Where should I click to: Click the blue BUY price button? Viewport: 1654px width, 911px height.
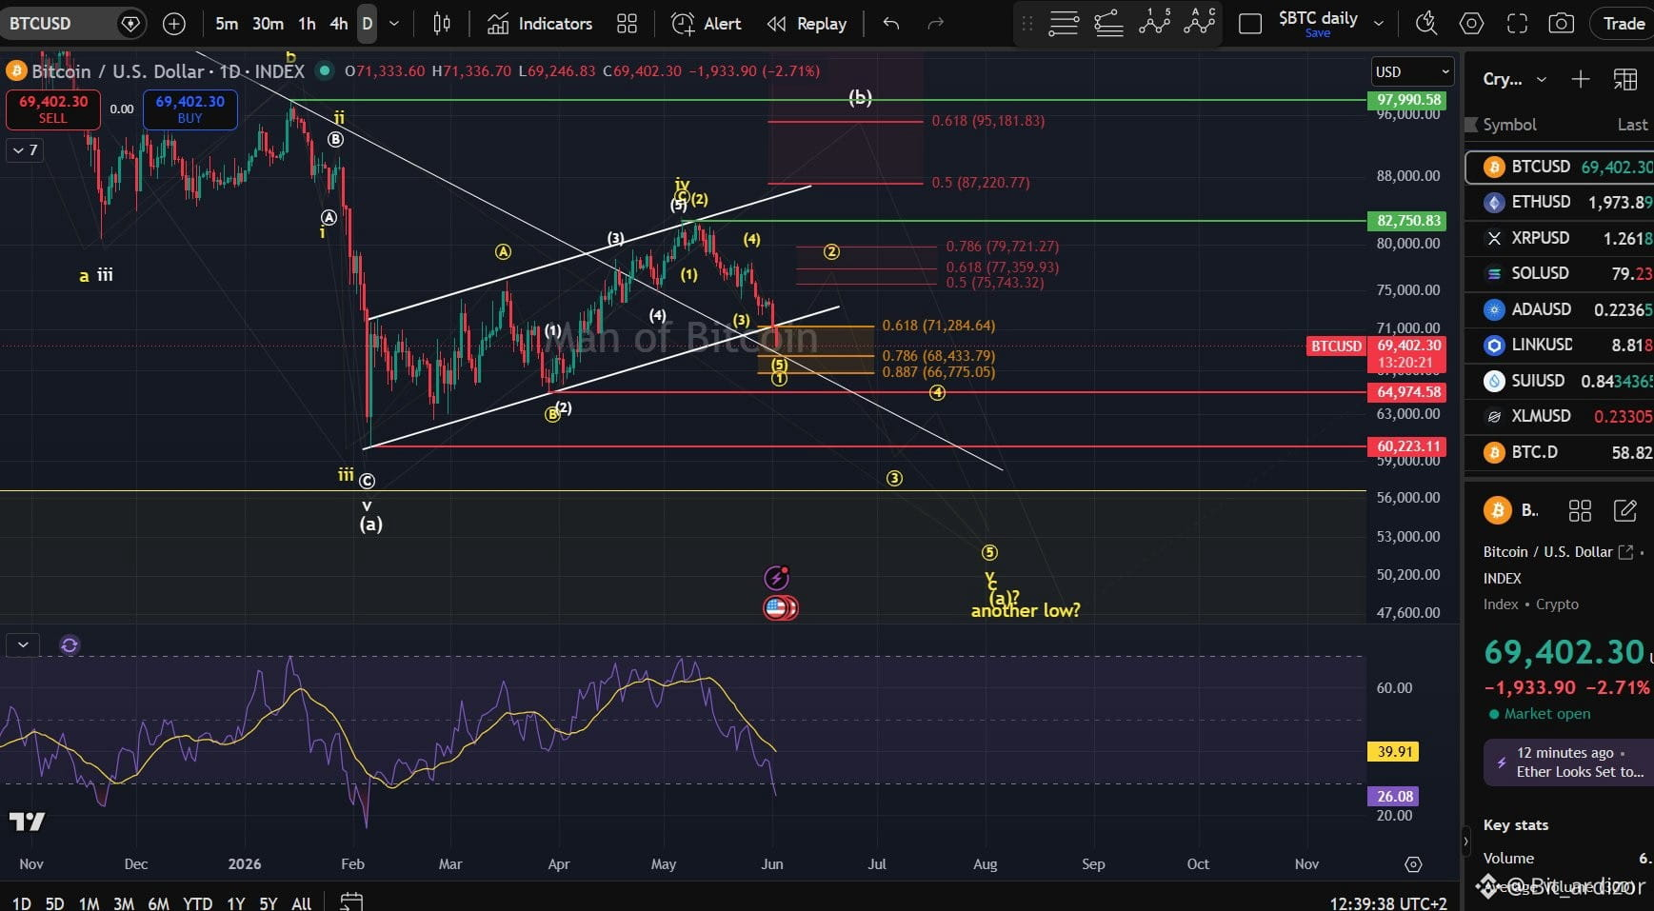coord(190,109)
